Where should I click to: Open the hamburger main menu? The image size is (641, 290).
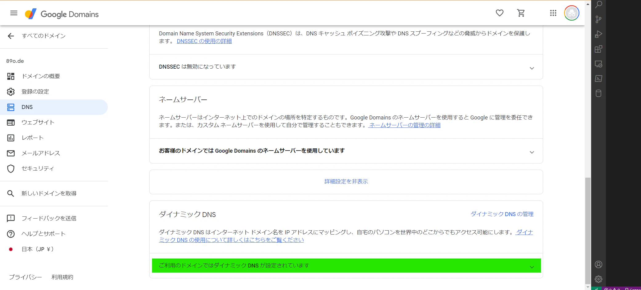click(x=14, y=13)
